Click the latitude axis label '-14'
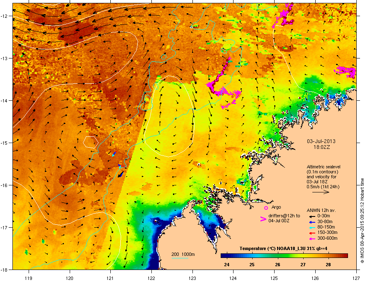This screenshot has height=282, width=365. pyautogui.click(x=4, y=101)
